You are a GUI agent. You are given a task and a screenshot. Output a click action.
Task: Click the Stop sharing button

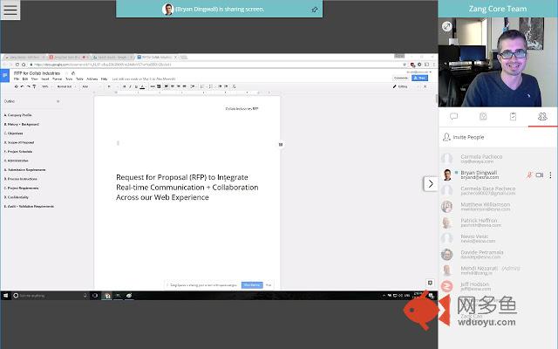pos(251,284)
